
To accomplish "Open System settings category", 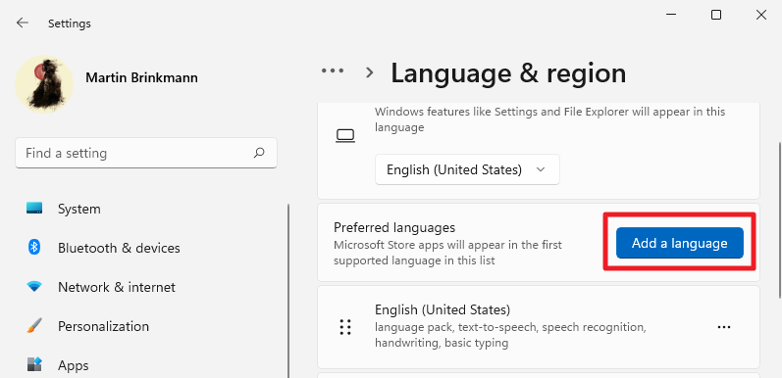I will [x=78, y=209].
